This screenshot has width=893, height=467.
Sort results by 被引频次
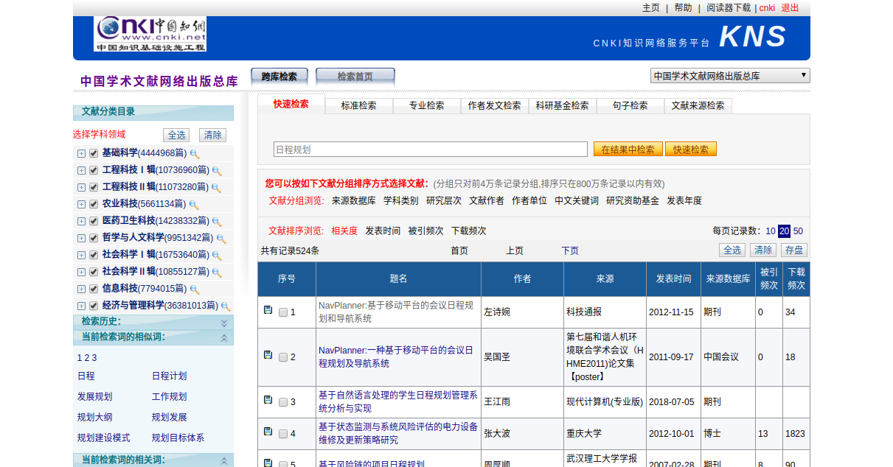[x=425, y=231]
